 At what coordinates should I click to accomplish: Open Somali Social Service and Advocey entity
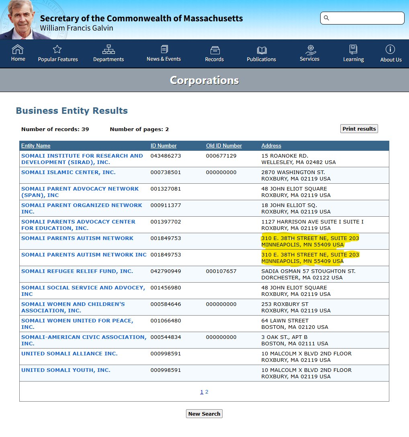[x=83, y=291]
